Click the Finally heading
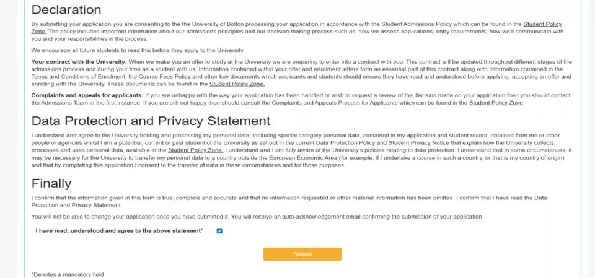Screen dimensions: 595x278 tap(51, 183)
